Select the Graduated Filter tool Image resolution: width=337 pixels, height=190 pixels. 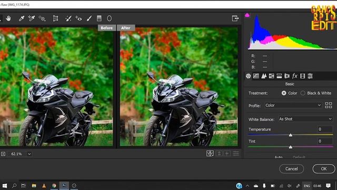(99, 18)
